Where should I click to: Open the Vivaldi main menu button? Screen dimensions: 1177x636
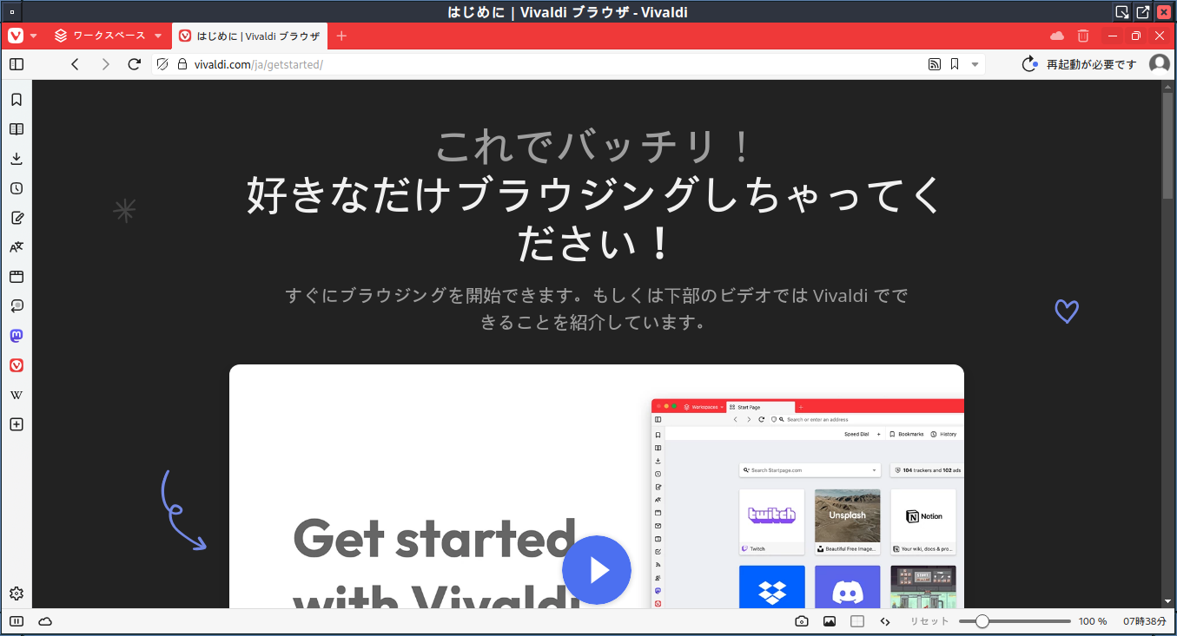pos(16,36)
